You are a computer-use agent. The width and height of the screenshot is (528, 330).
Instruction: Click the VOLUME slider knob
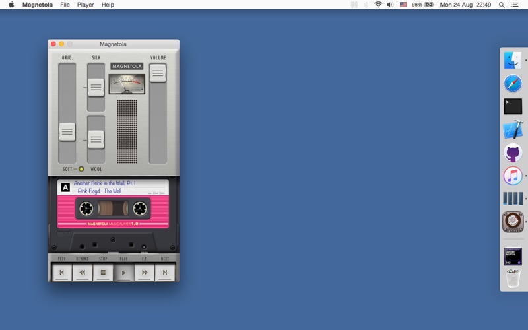158,73
